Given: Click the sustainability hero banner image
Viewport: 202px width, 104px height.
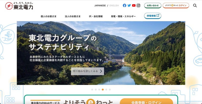Looking at the screenshot, I should (101, 53).
